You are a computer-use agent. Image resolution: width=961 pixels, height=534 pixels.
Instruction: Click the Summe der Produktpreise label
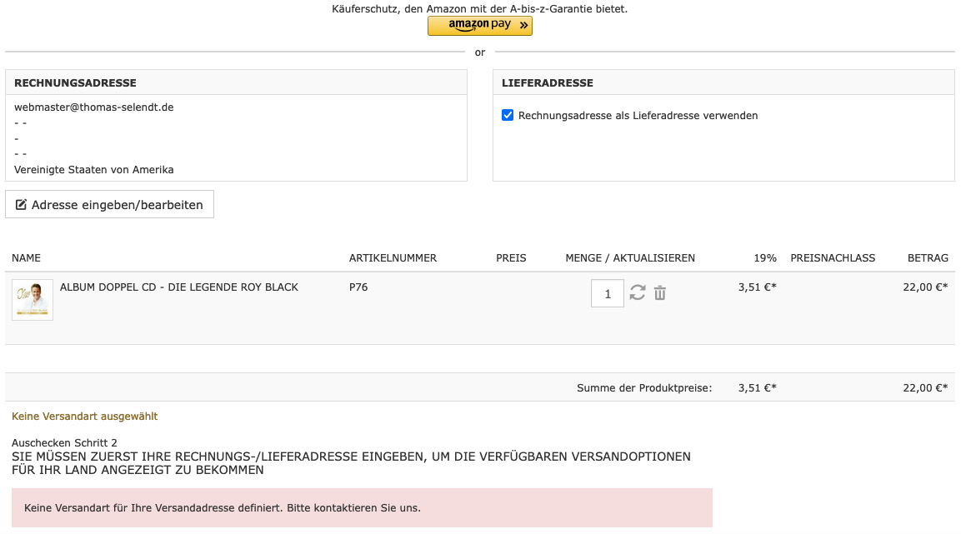pyautogui.click(x=644, y=387)
